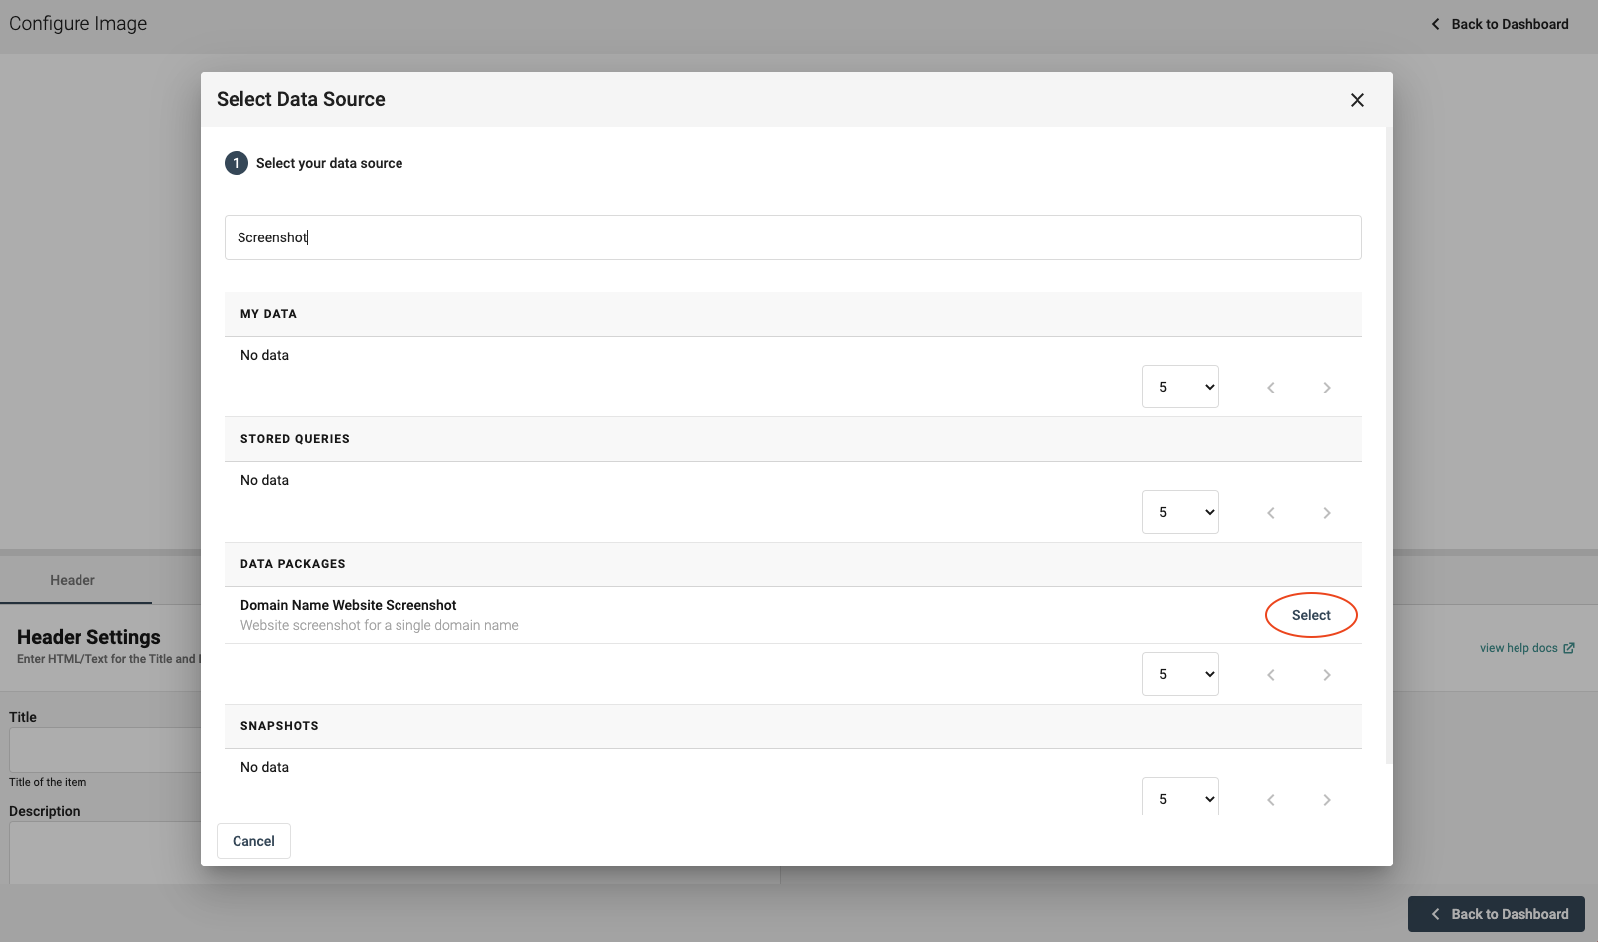Select the Domain Name Website Screenshot package
The width and height of the screenshot is (1598, 942).
(x=1310, y=615)
